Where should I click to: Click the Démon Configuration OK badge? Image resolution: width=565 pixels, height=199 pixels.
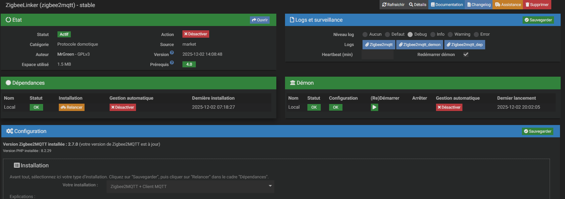[x=336, y=107]
